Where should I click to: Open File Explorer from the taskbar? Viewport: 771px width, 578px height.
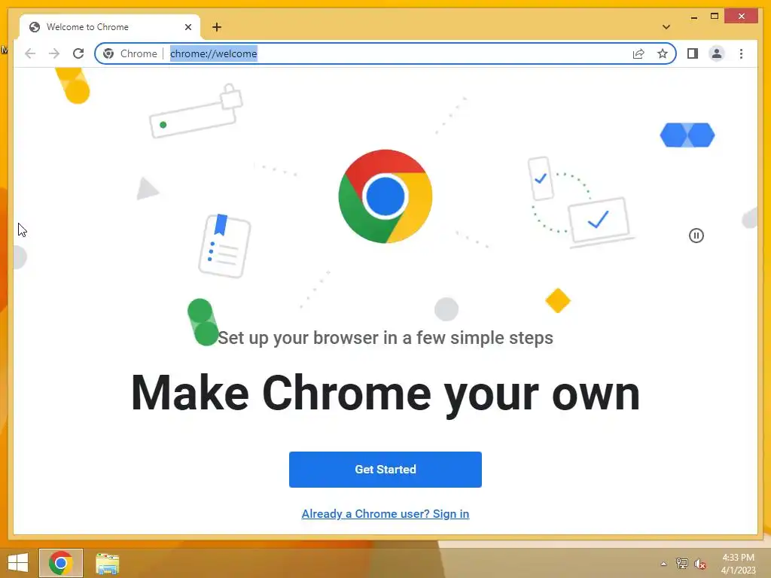pos(107,563)
